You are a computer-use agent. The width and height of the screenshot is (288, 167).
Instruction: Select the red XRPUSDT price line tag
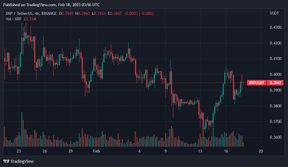coord(257,83)
